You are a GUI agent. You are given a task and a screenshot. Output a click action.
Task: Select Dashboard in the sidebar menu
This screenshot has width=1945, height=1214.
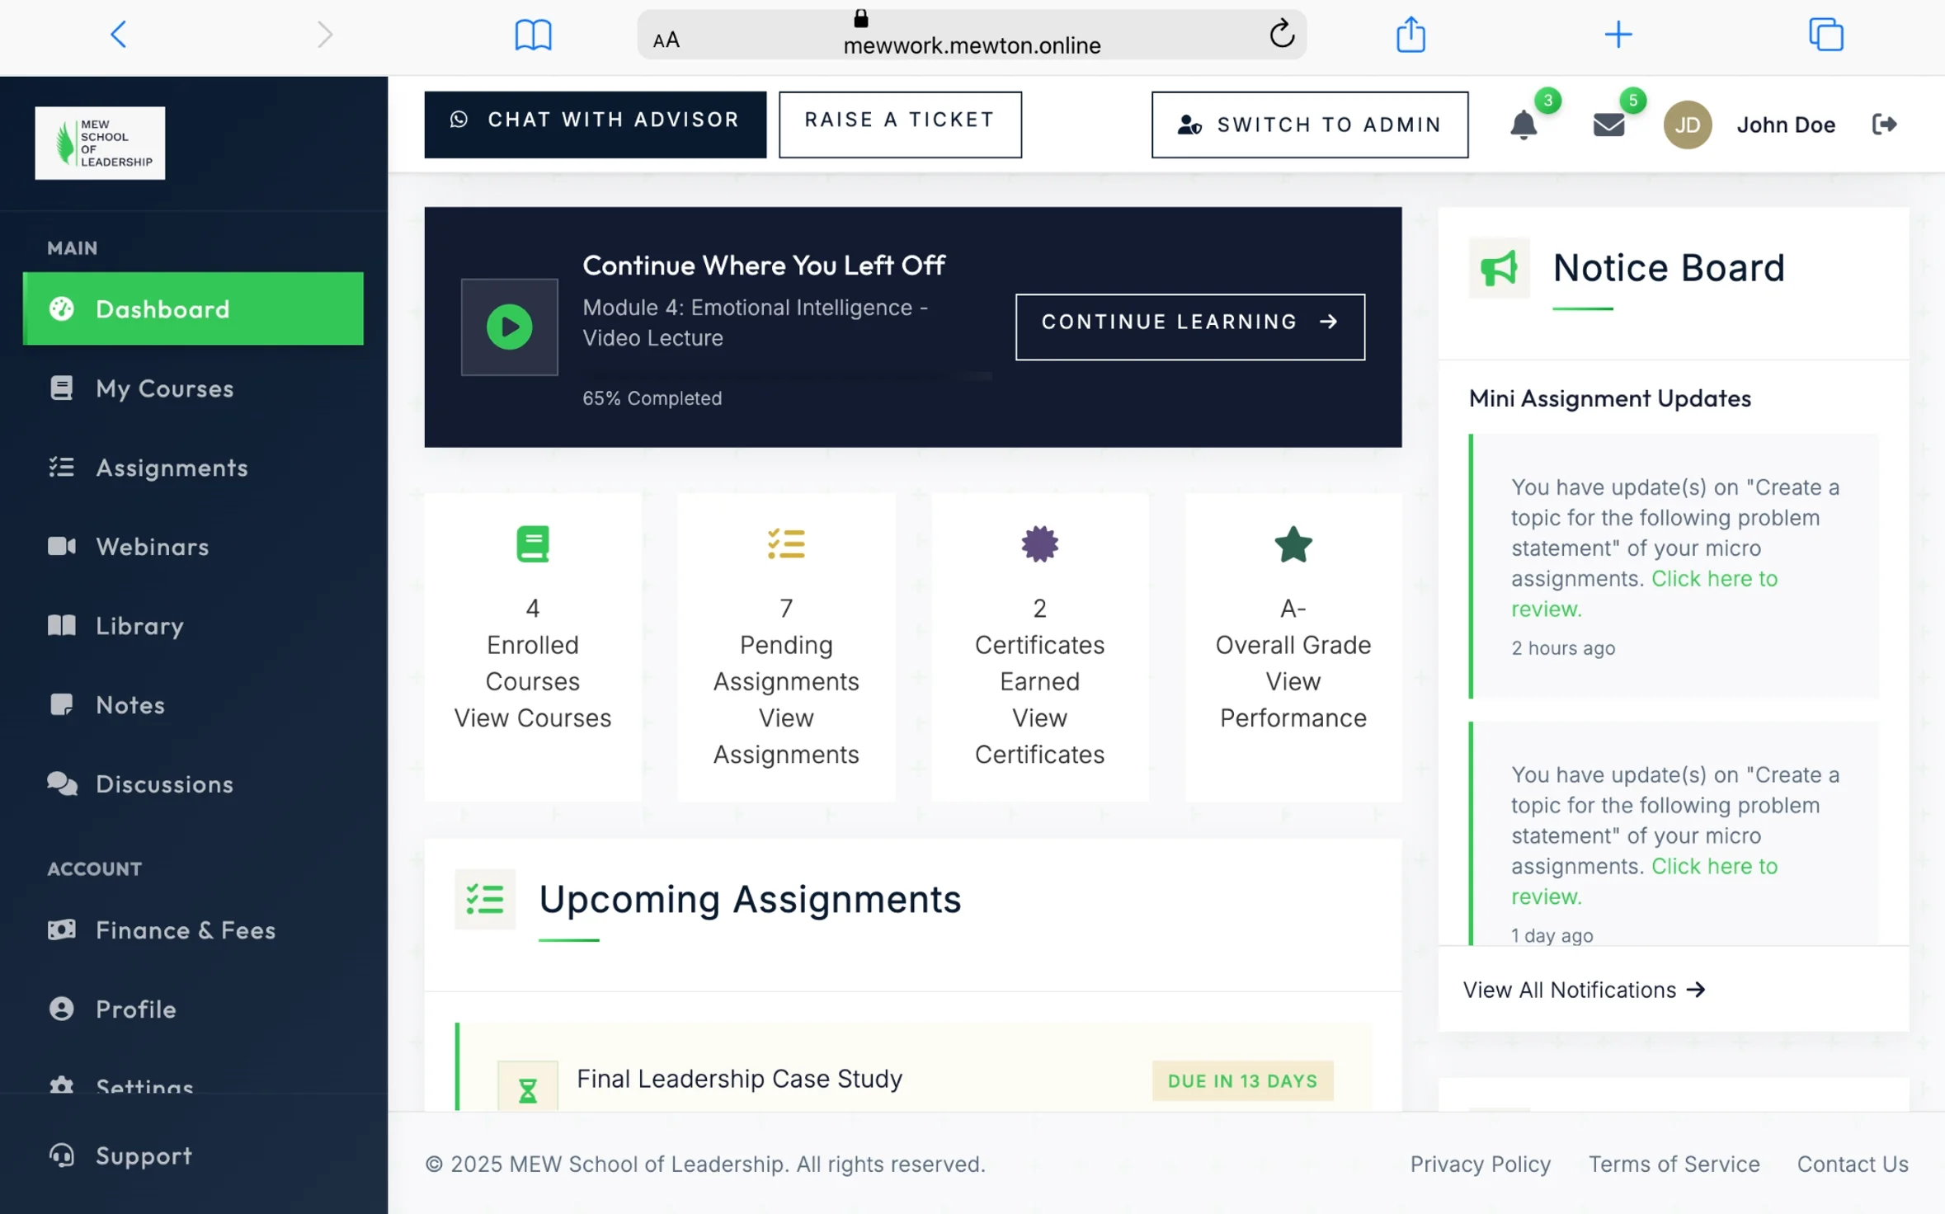coord(162,309)
